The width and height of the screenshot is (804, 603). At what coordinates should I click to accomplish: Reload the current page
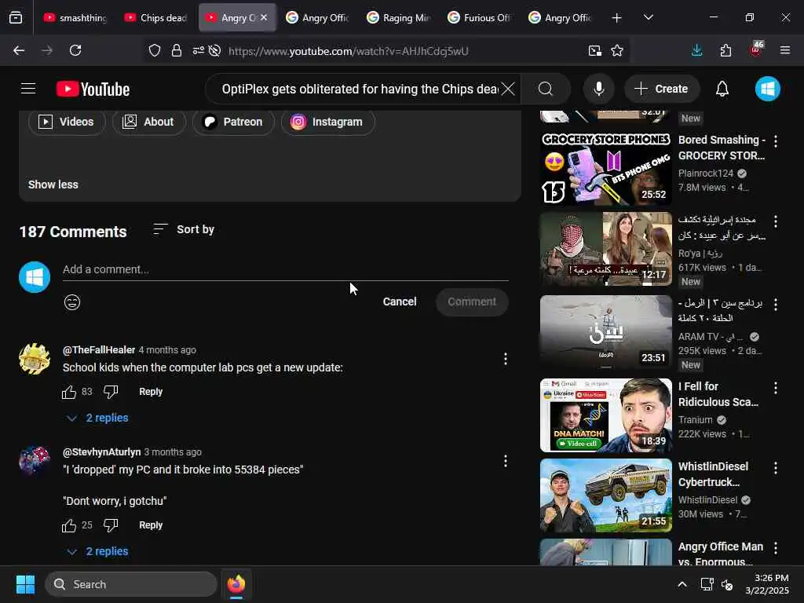75,50
